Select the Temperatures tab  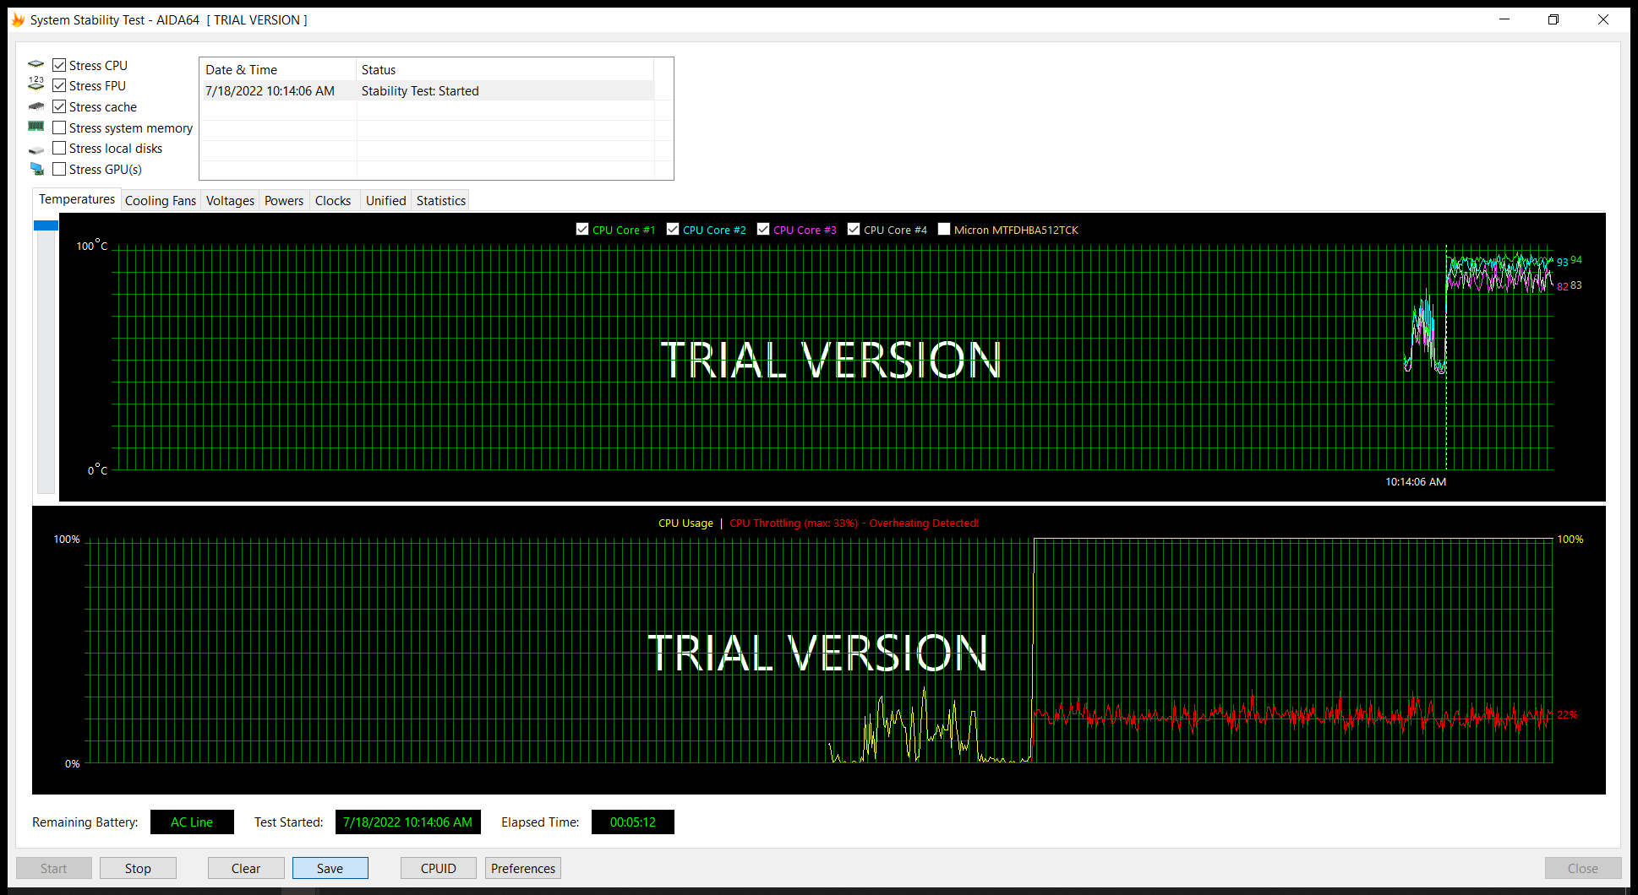(77, 199)
